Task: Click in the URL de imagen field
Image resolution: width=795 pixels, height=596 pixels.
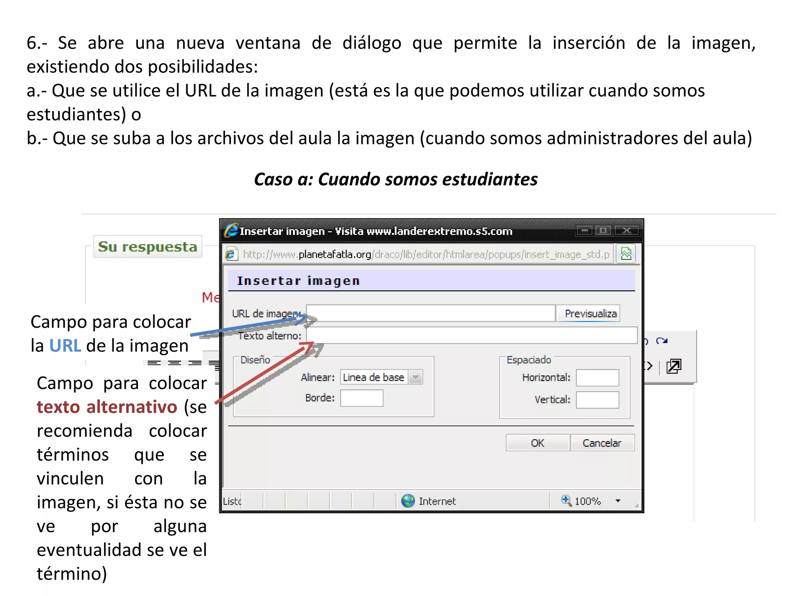Action: tap(431, 313)
